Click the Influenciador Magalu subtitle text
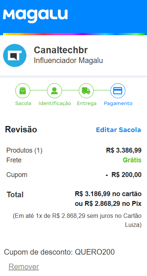Image resolution: width=147 pixels, height=276 pixels. pyautogui.click(x=68, y=60)
